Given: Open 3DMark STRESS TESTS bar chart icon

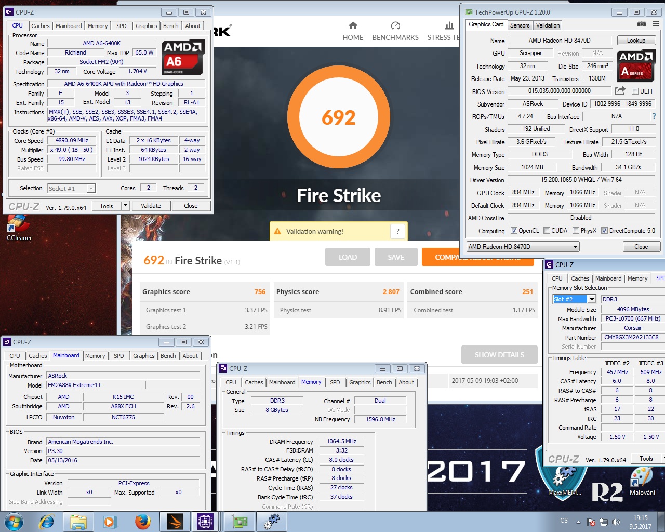Looking at the screenshot, I should (x=449, y=25).
